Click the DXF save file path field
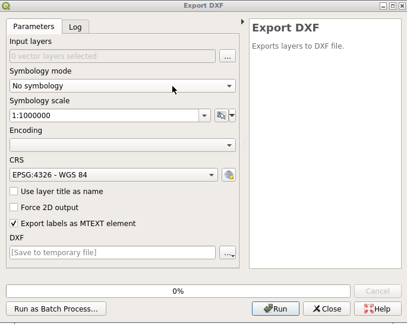The width and height of the screenshot is (407, 324). [x=112, y=253]
